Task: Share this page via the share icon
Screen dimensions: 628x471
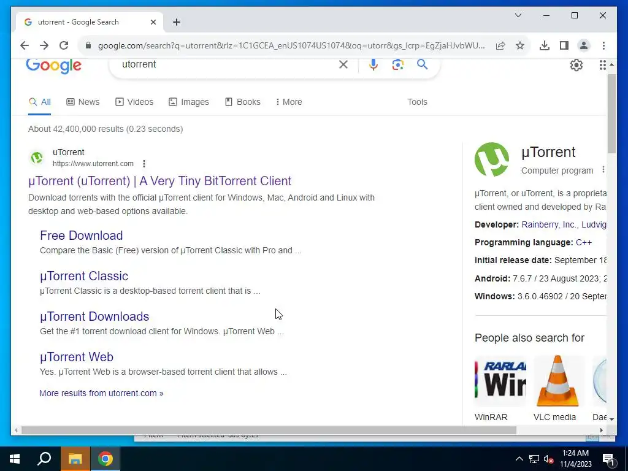Action: 500,45
